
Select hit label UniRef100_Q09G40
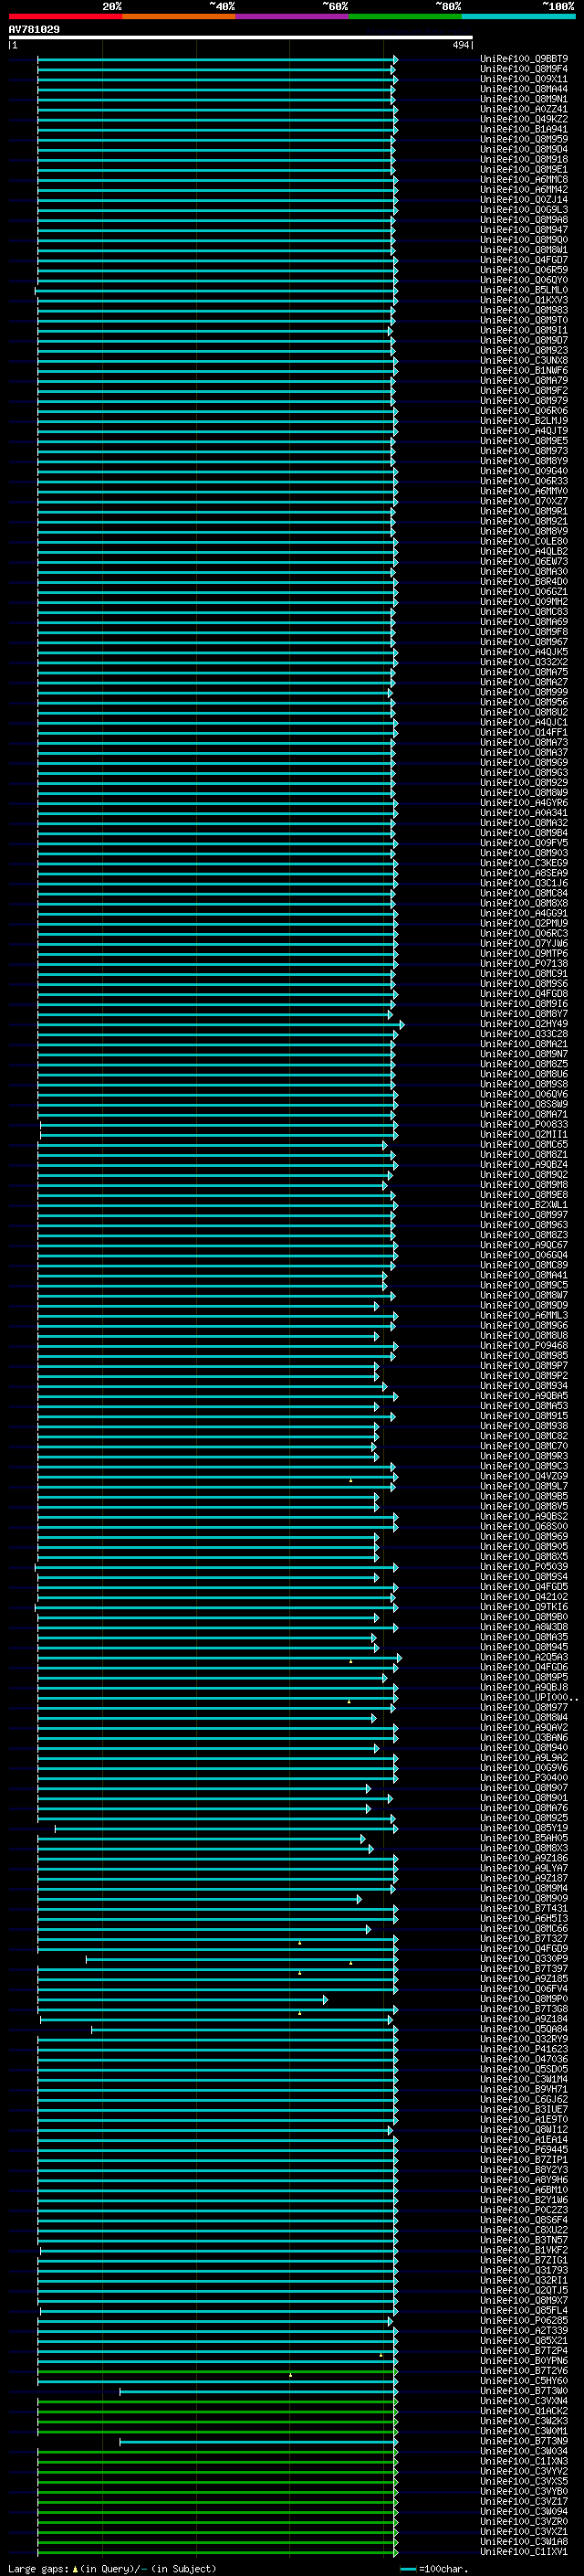coord(524,471)
